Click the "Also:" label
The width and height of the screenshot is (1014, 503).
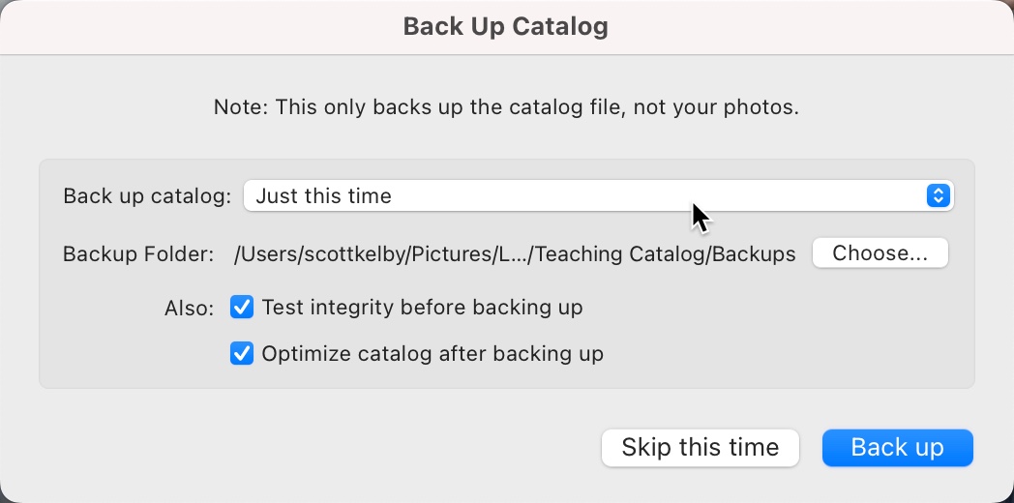[189, 309]
